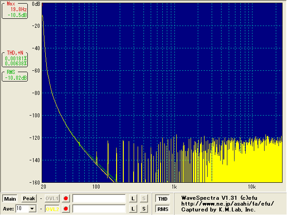
Task: Click the -10.5dB max level readout
Action: pyautogui.click(x=17, y=15)
